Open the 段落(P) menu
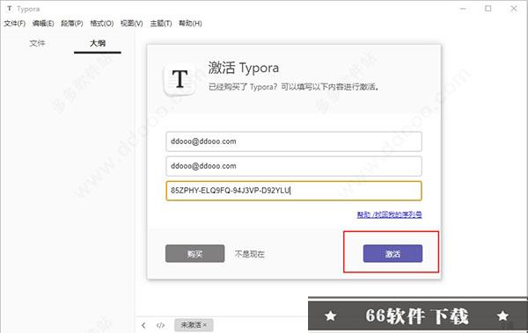This screenshot has height=333, width=528. (x=72, y=23)
